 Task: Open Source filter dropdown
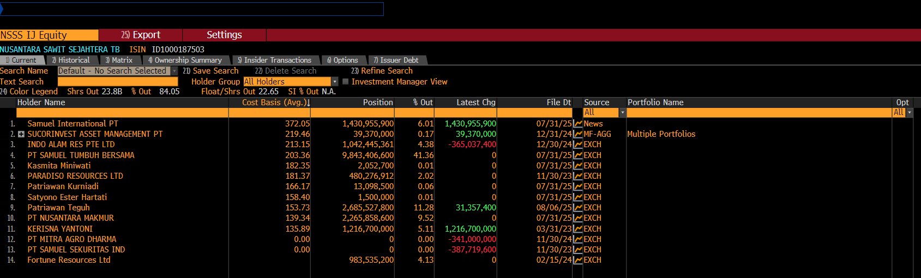click(622, 112)
